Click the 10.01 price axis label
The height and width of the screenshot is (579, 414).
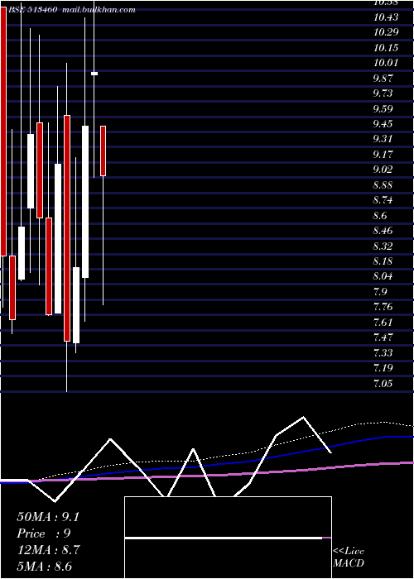(386, 62)
